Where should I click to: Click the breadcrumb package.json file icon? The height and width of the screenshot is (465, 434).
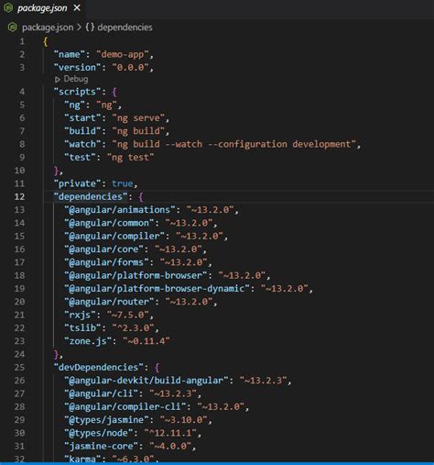pyautogui.click(x=12, y=28)
